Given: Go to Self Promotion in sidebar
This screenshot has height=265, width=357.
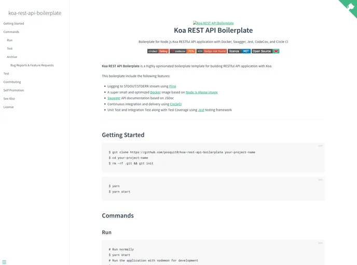Looking at the screenshot, I should (x=13, y=91).
